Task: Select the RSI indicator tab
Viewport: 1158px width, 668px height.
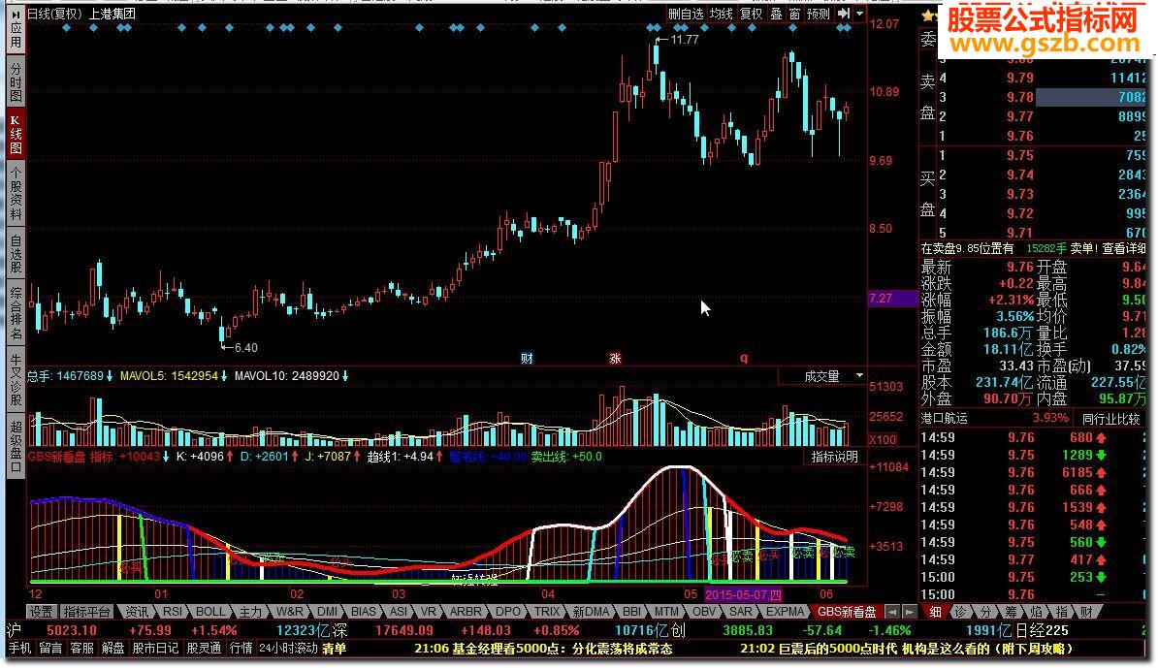Action: 173,612
